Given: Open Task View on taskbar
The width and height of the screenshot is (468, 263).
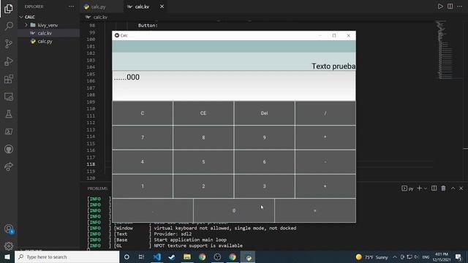Looking at the screenshot, I should [141, 256].
